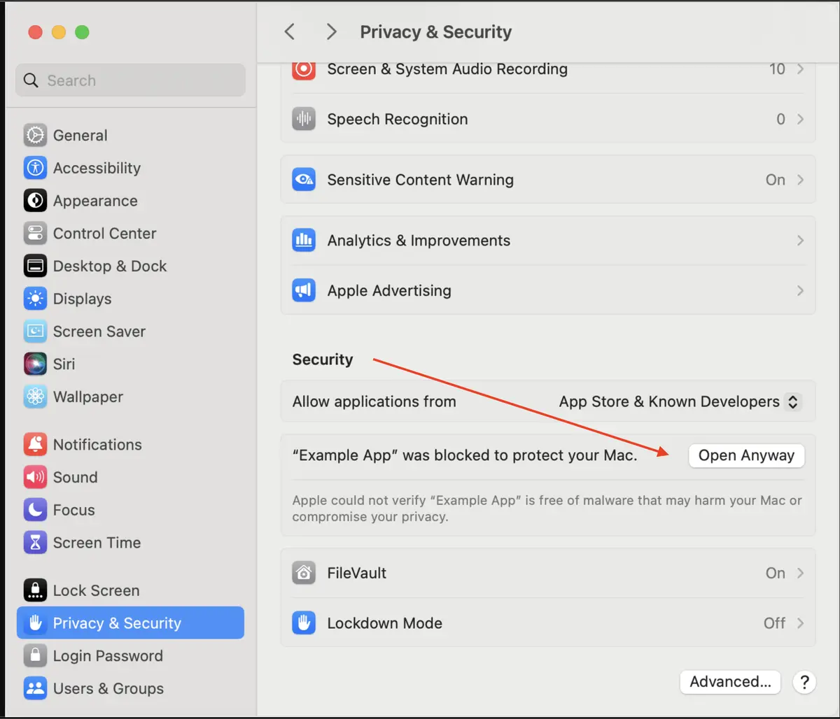Click the Lockdown Mode hand icon

coord(303,622)
